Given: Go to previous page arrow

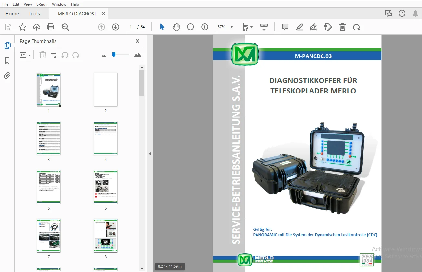Looking at the screenshot, I should [x=101, y=27].
